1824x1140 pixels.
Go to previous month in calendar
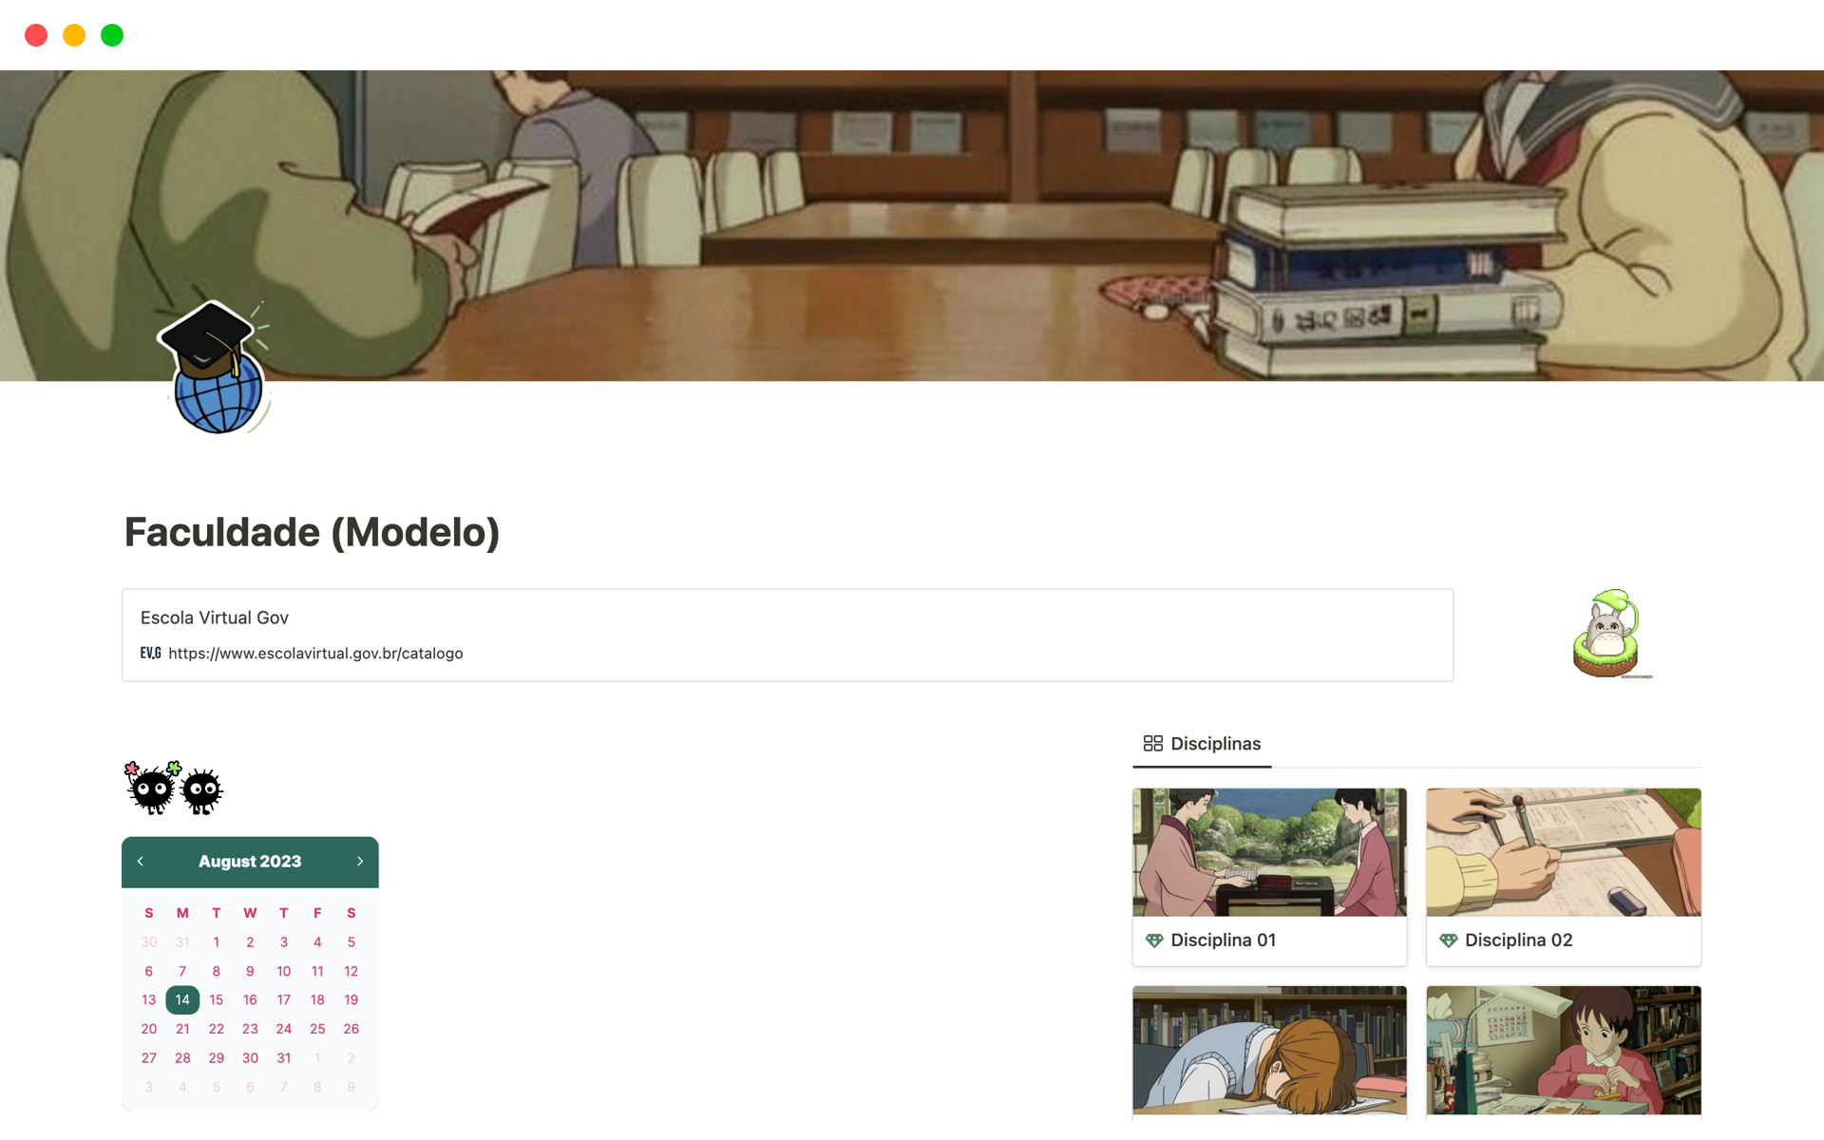click(x=141, y=862)
